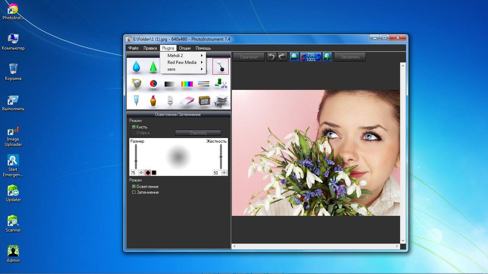This screenshot has height=274, width=488.
Task: Click the Оригинал button
Action: point(249,57)
